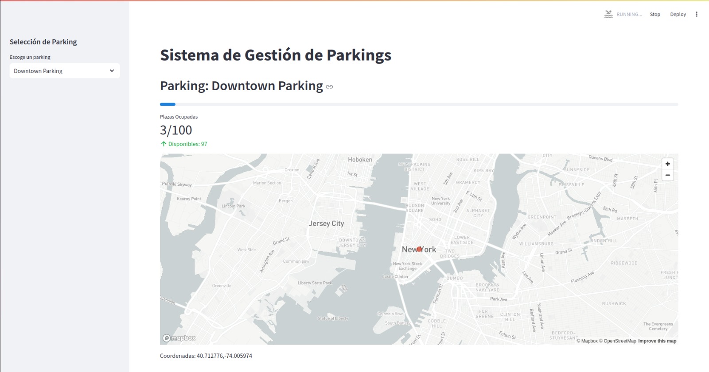The height and width of the screenshot is (372, 709).
Task: Click the 3/100 occupied spaces metric
Action: 176,130
